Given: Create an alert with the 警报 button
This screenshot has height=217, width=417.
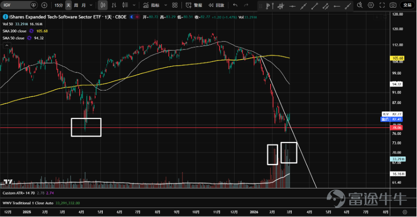Looking at the screenshot, I should coord(194,5).
